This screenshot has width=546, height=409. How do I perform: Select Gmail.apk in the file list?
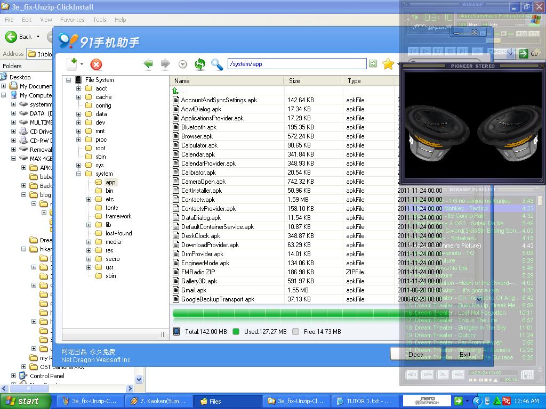[194, 290]
